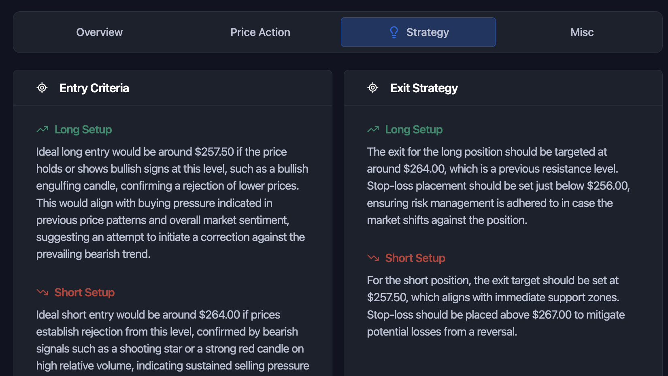Click the target icon beside Entry Criteria
668x376 pixels.
42,88
